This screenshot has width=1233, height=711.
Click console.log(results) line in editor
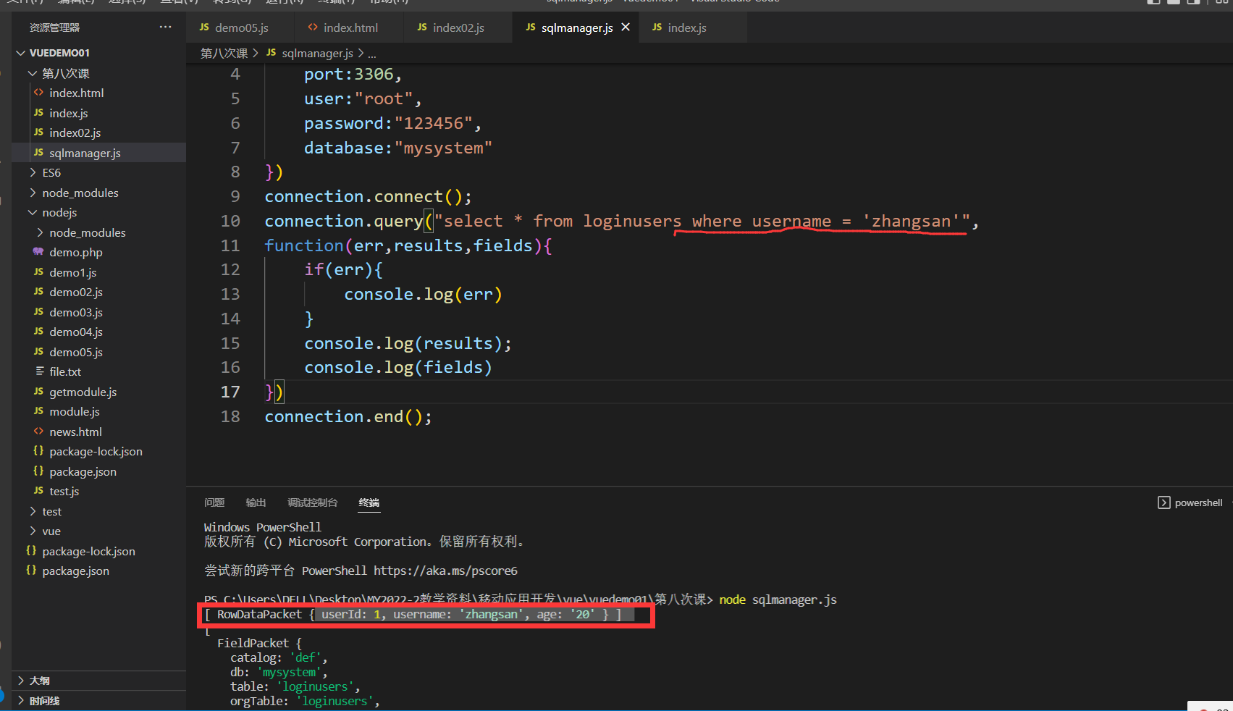point(408,343)
